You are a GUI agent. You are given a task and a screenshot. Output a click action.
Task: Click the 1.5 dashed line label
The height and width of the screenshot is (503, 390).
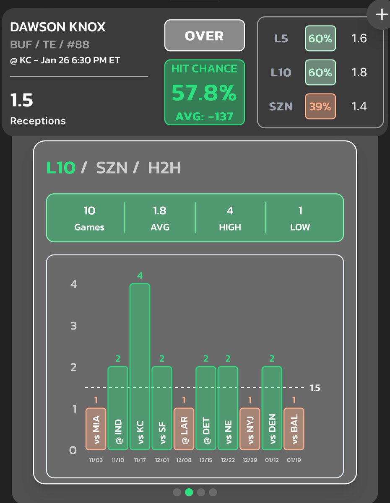315,388
